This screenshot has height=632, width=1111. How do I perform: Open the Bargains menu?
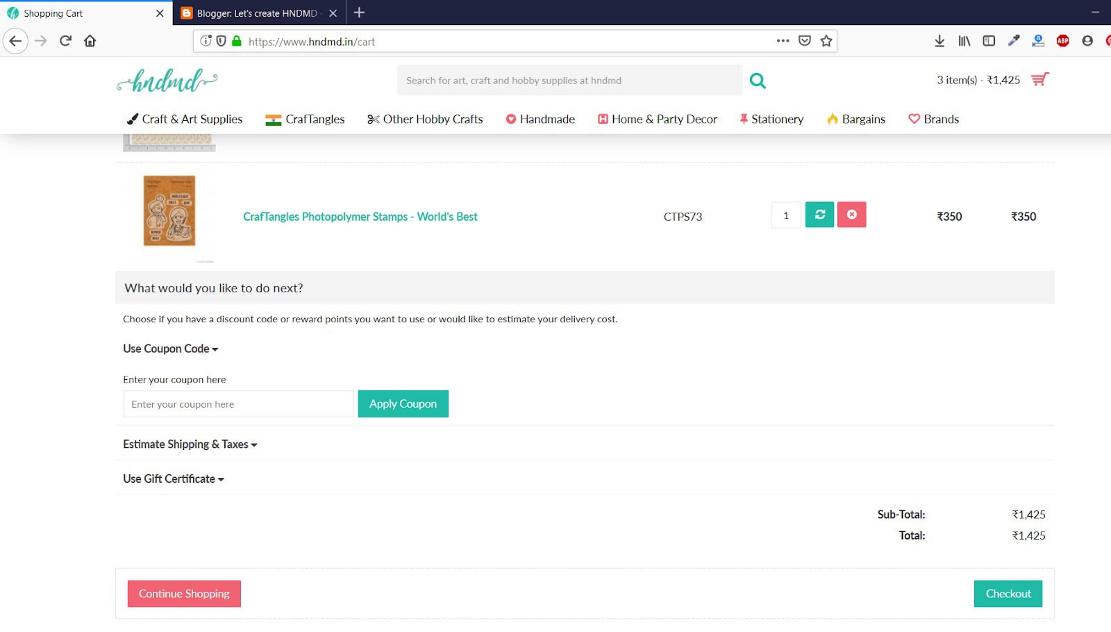coord(856,119)
